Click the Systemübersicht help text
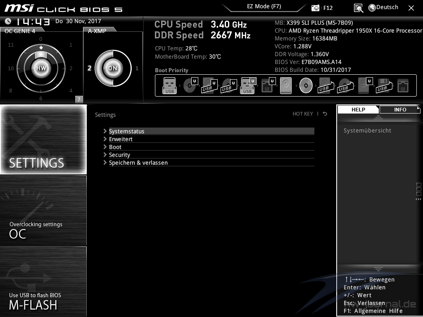The width and height of the screenshot is (423, 317). coord(367,130)
